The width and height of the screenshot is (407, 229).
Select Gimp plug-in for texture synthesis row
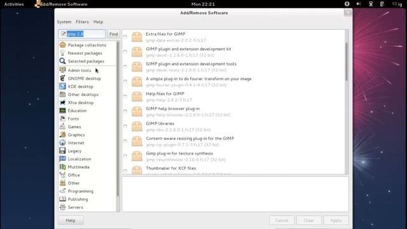[233, 156]
